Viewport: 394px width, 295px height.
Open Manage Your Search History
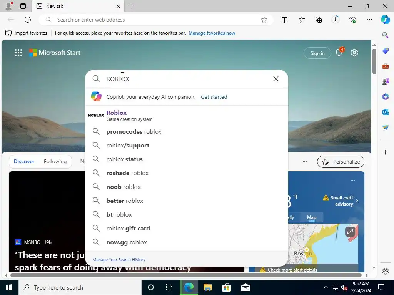point(119,260)
